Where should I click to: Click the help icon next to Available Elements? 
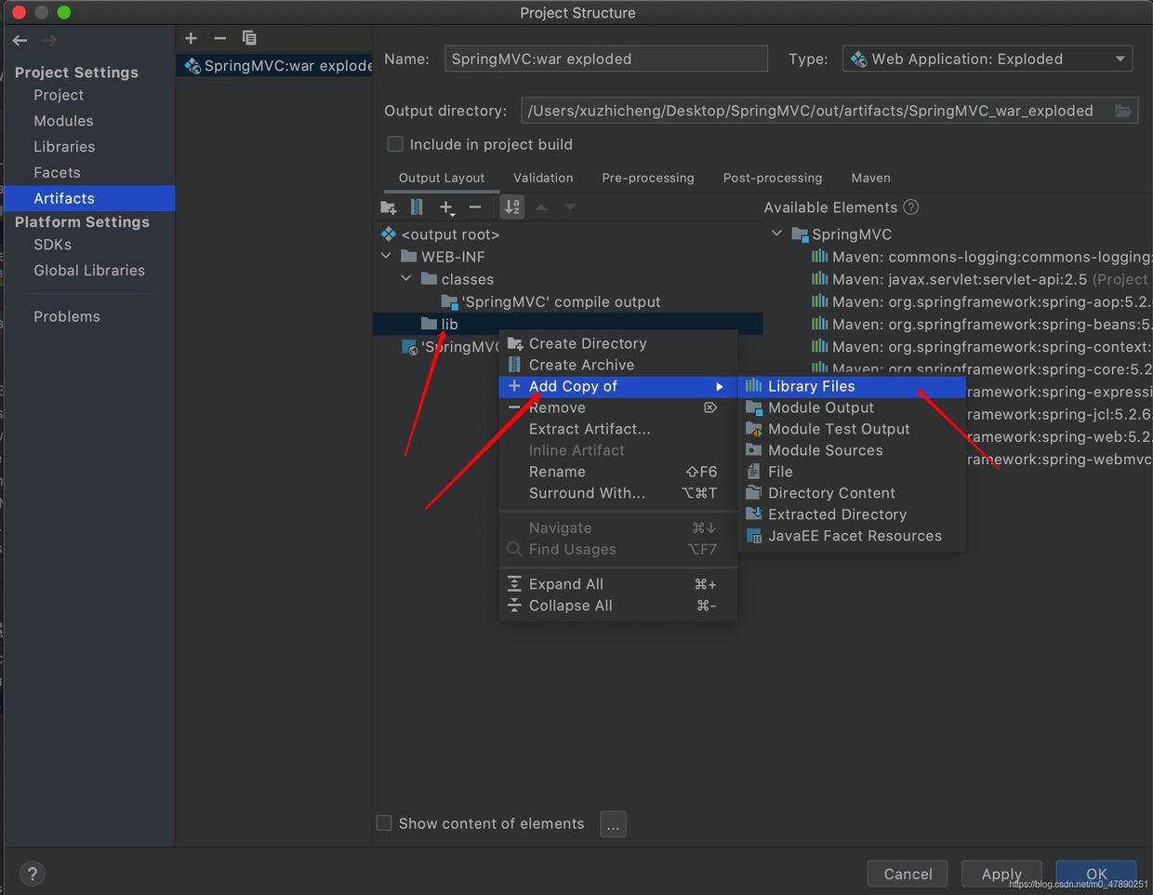point(911,207)
